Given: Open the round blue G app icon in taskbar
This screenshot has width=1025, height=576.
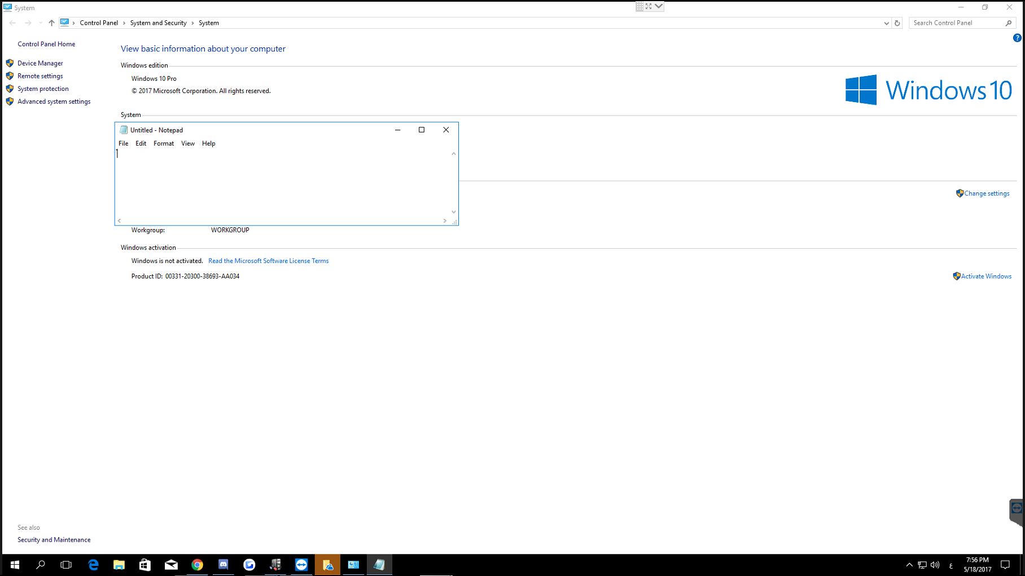Looking at the screenshot, I should click(x=249, y=565).
